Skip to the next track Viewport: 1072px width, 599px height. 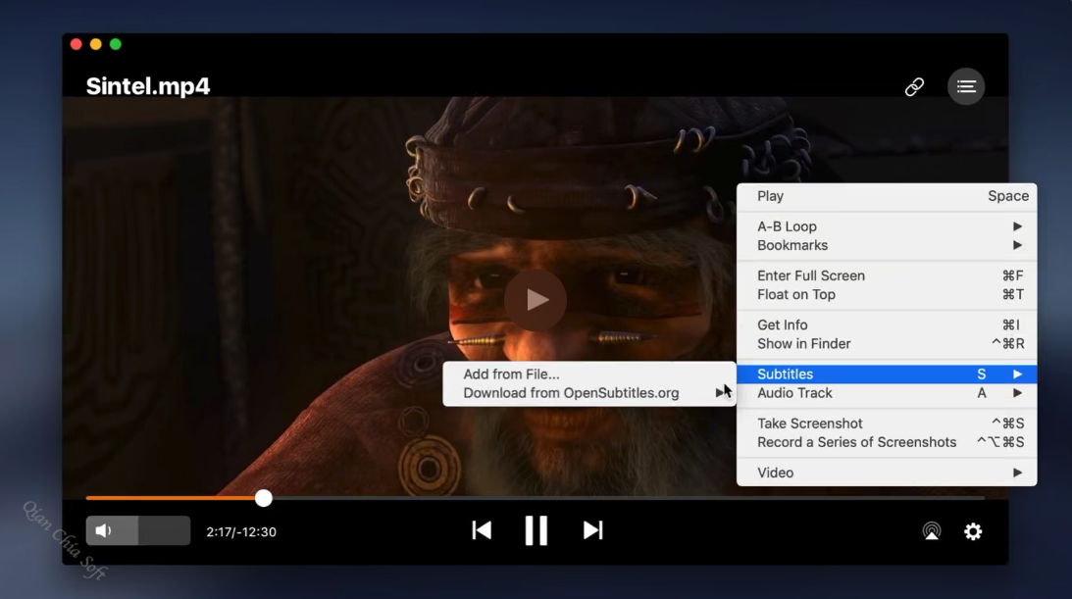click(592, 530)
